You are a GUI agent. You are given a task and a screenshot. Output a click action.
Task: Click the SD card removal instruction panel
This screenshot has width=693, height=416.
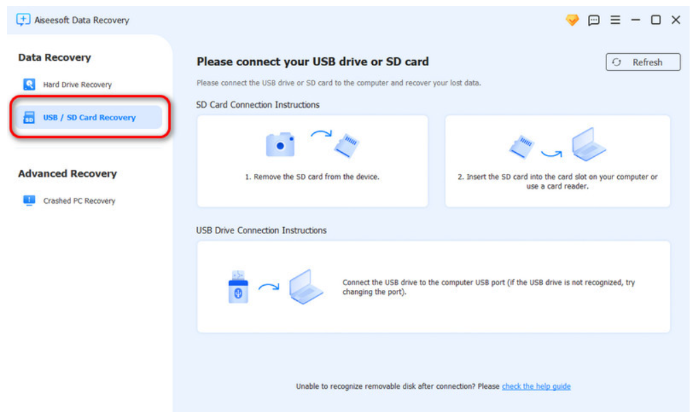(312, 161)
